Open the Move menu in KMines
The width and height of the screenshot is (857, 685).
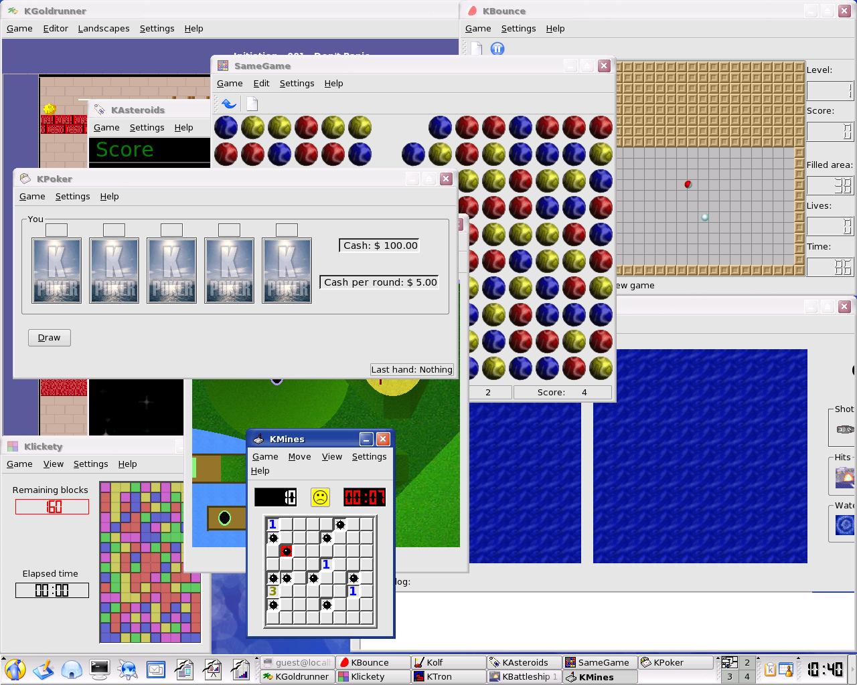click(299, 457)
